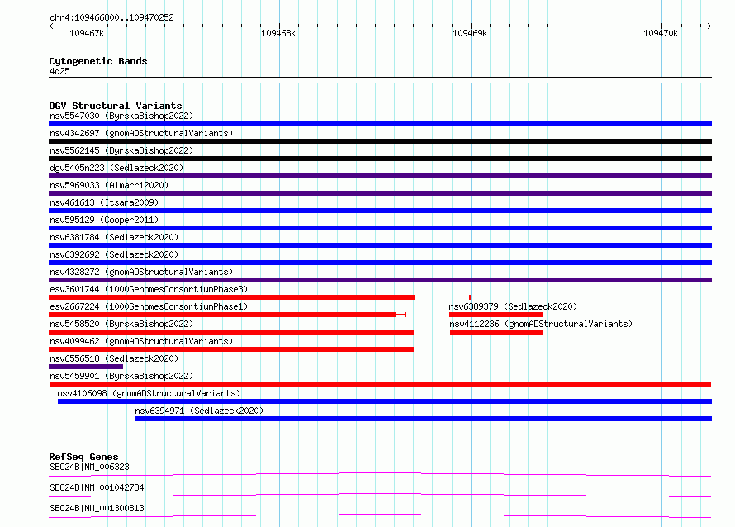Click the blue bar under nsv595129
This screenshot has height=527, width=735.
point(380,228)
